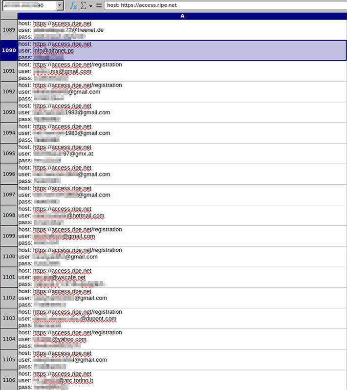Click inside the Name Box field
Image resolution: width=347 pixels, height=390 pixels.
[29, 6]
